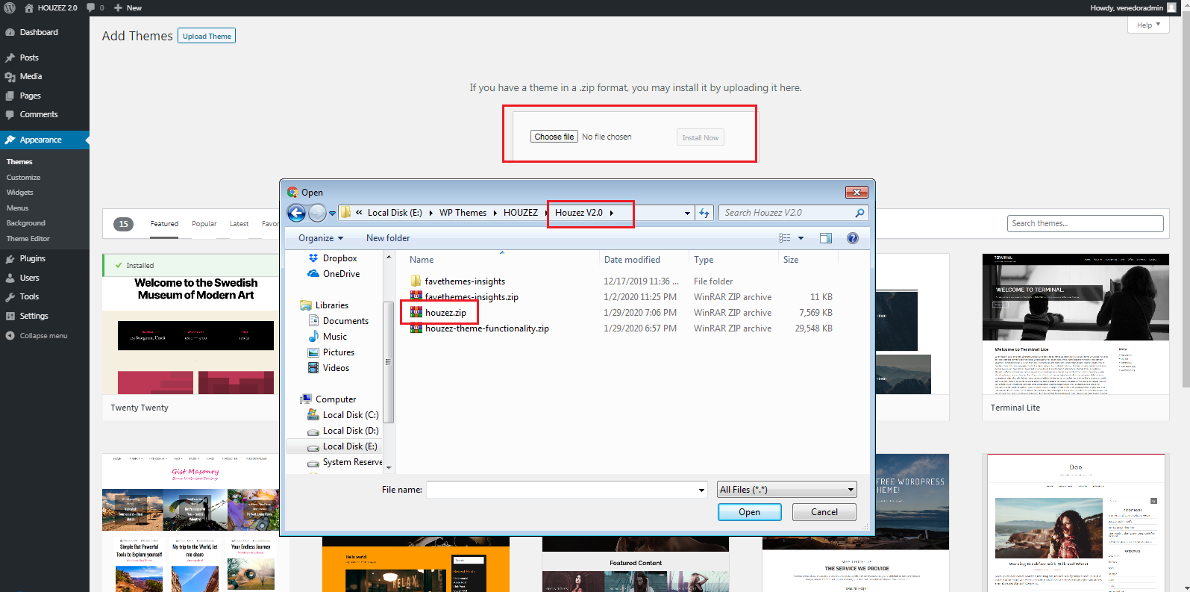Select Documents library
The width and height of the screenshot is (1190, 592).
click(x=345, y=321)
